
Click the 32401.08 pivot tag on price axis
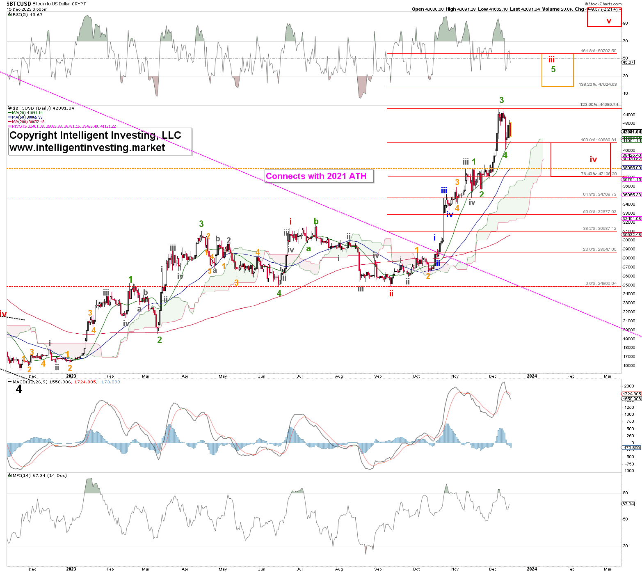(x=632, y=218)
